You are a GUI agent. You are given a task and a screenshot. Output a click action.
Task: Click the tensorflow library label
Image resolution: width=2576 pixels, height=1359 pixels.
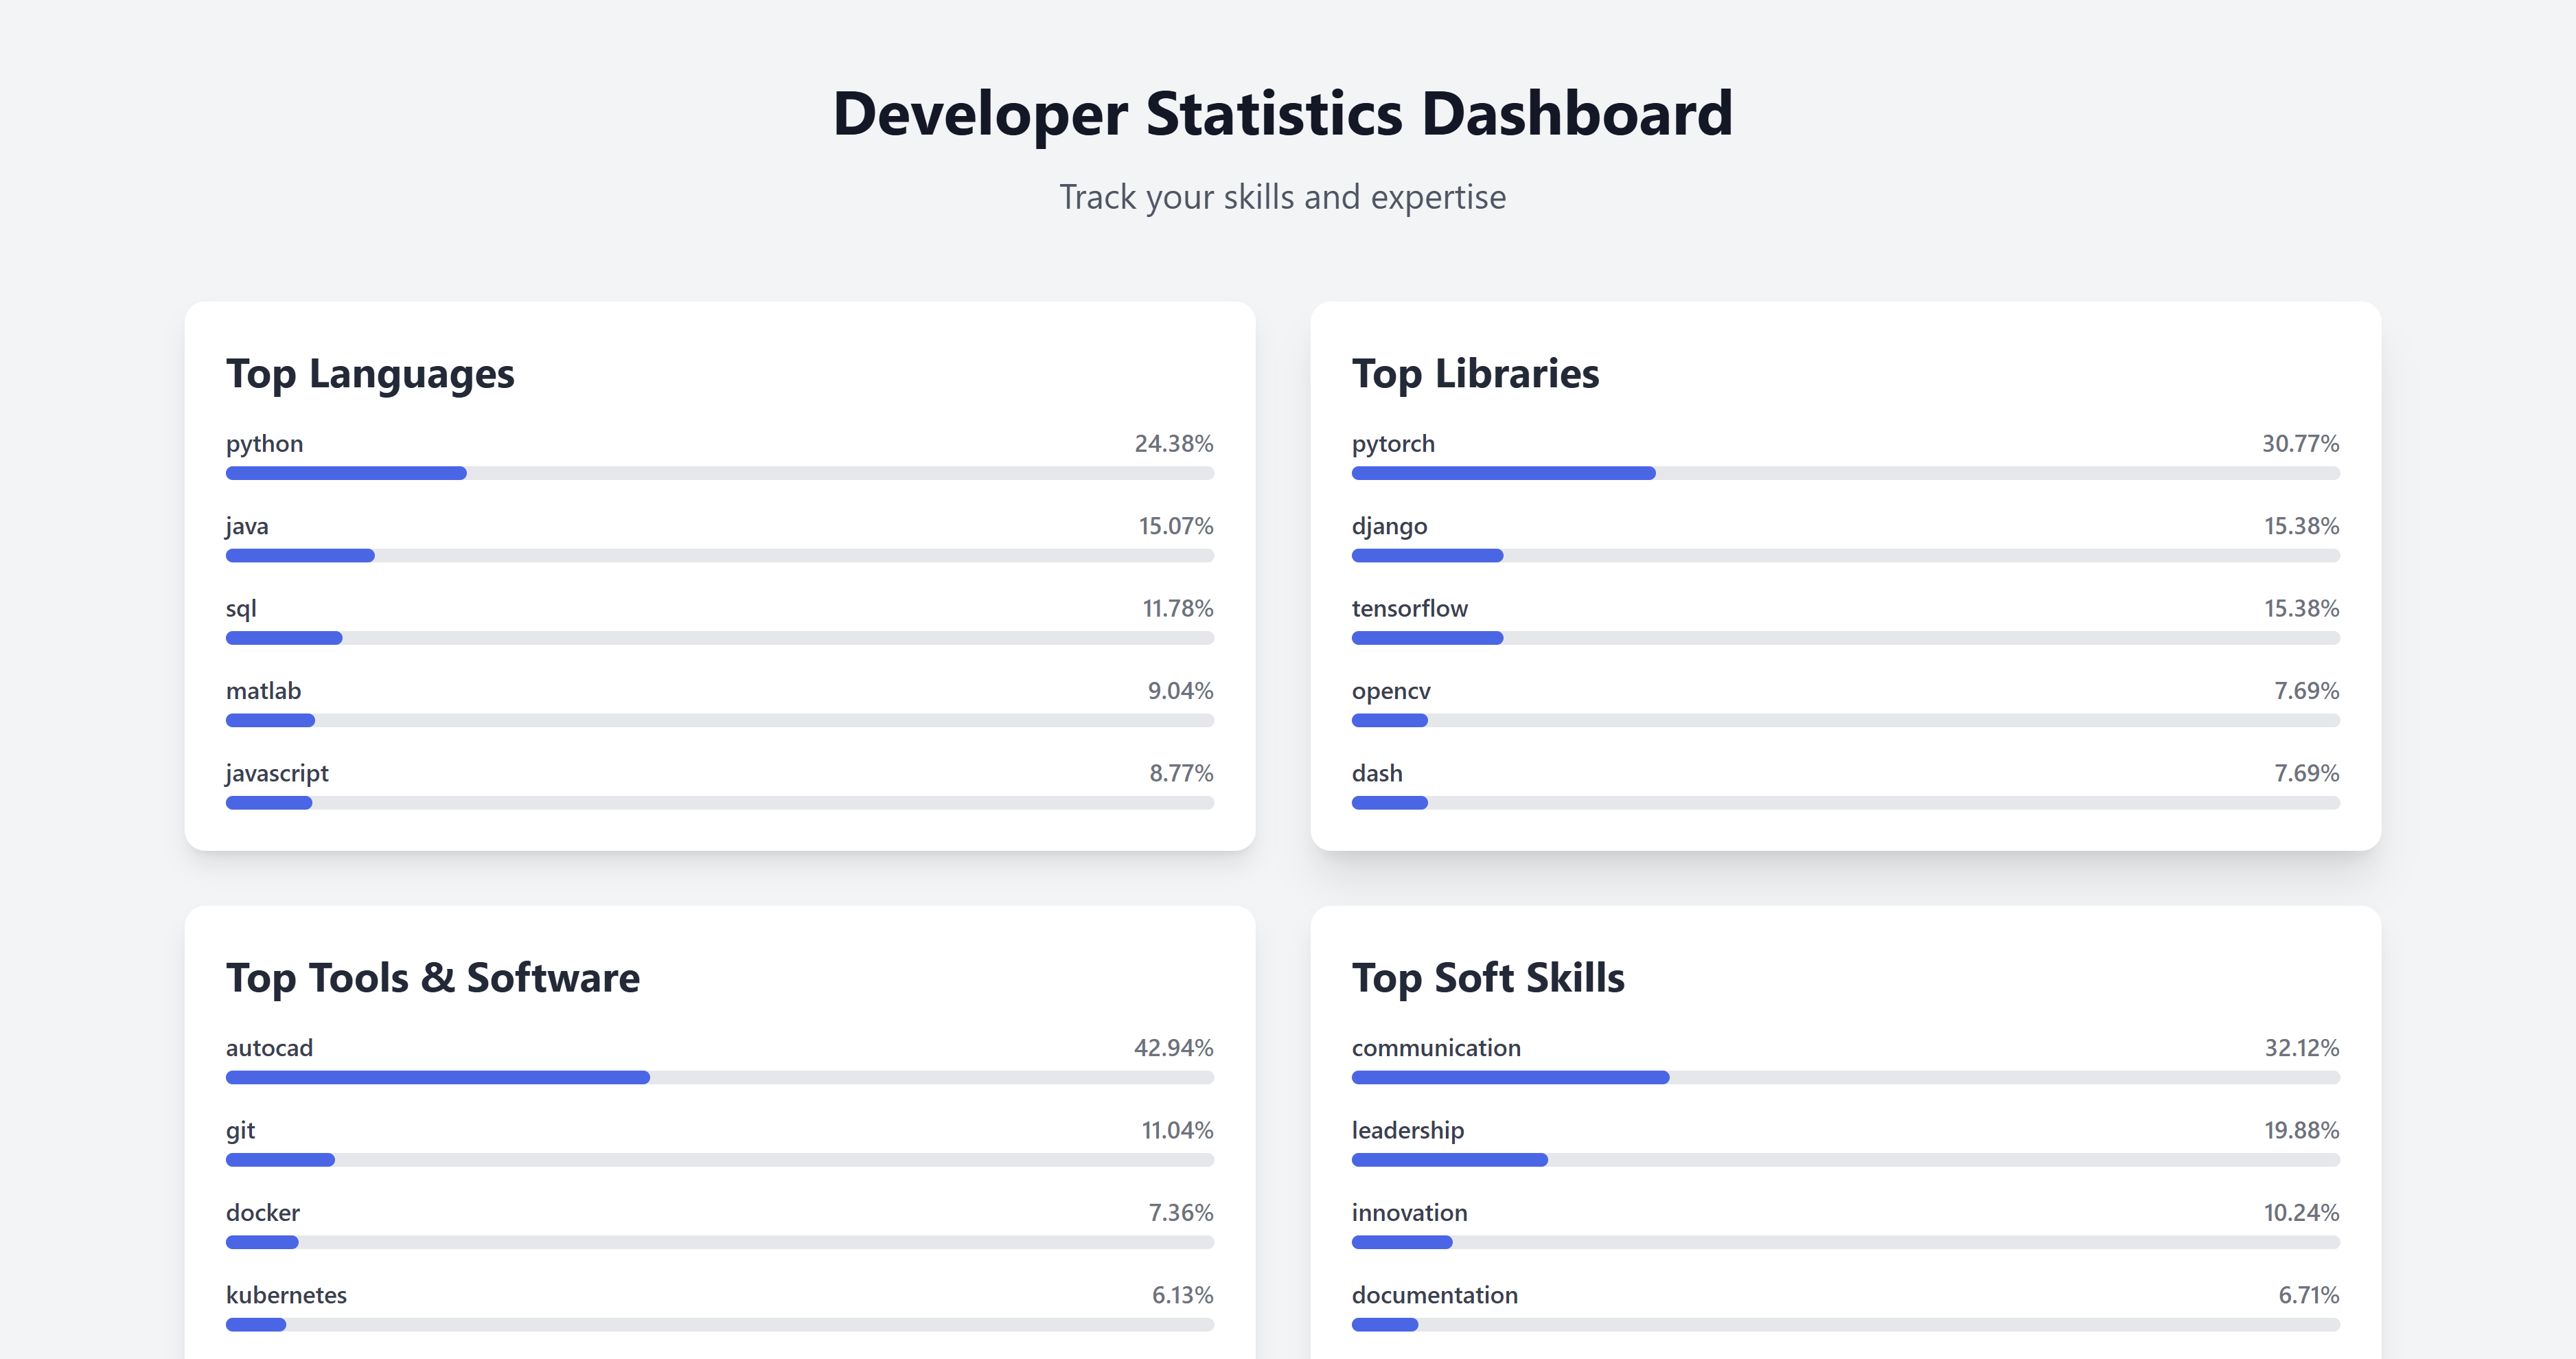1409,608
